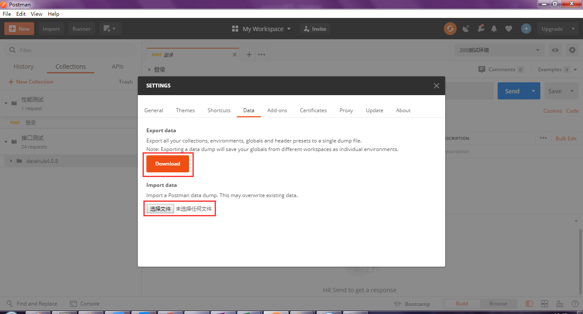Viewport: 583px width, 314px height.
Task: Switch to Browse mode
Action: pos(498,304)
